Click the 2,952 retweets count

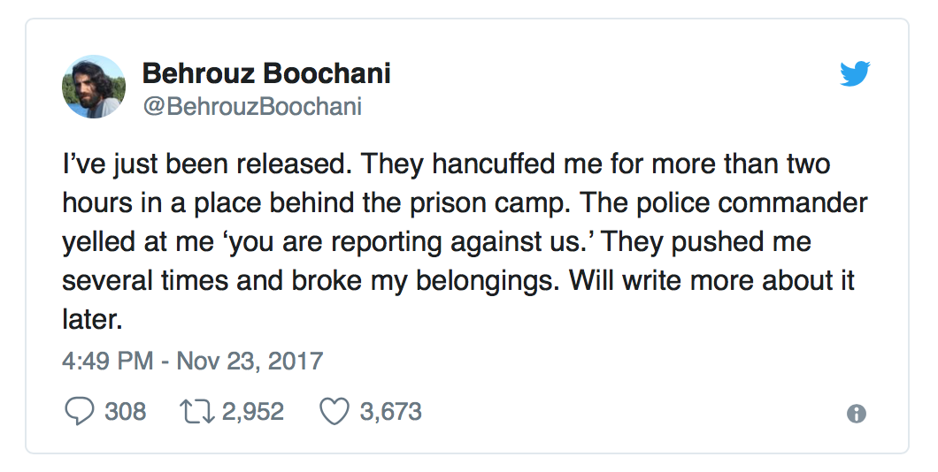point(252,412)
